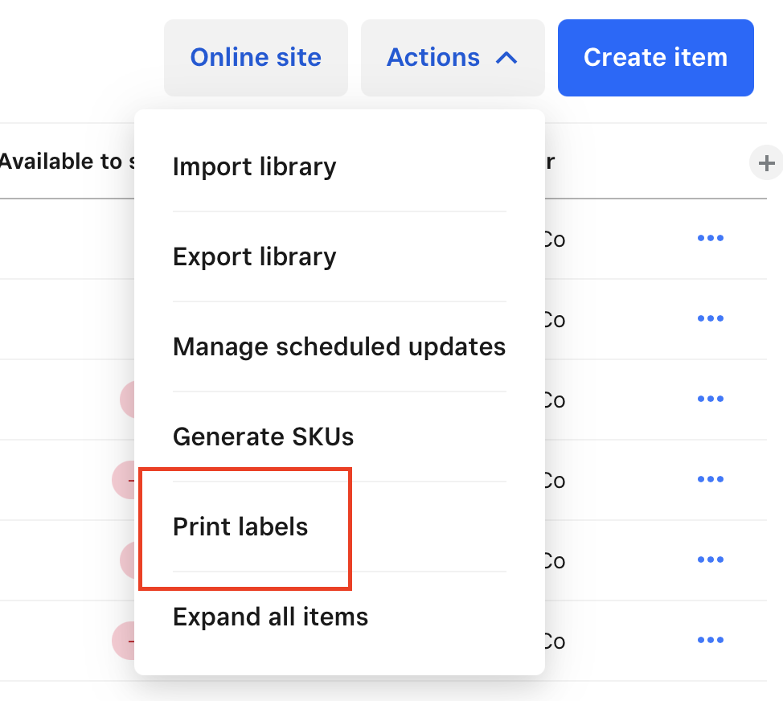This screenshot has height=701, width=783.
Task: Click Expand all items option
Action: [270, 617]
